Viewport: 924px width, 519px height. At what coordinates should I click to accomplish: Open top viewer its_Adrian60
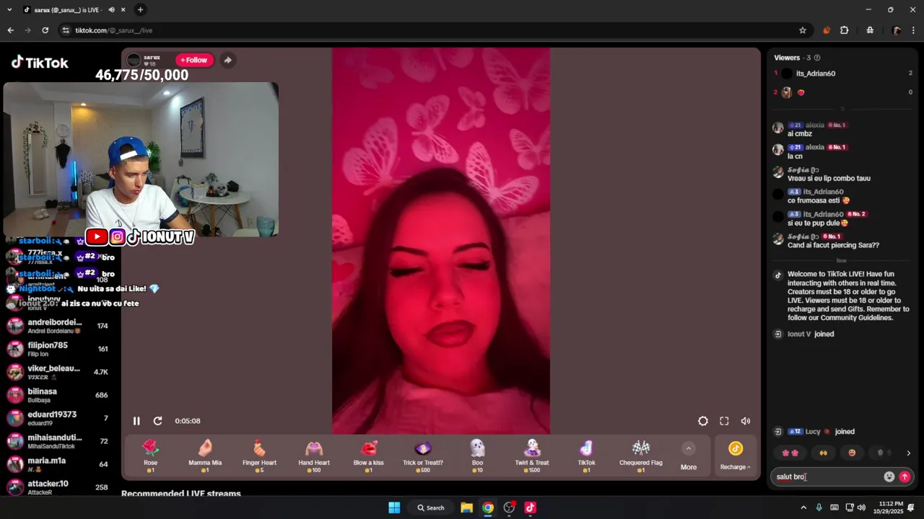tap(816, 74)
